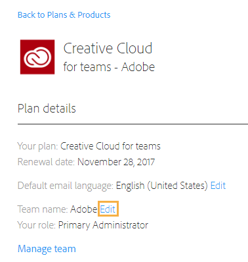248x262 pixels.
Task: Open the Manage team link
Action: click(47, 249)
